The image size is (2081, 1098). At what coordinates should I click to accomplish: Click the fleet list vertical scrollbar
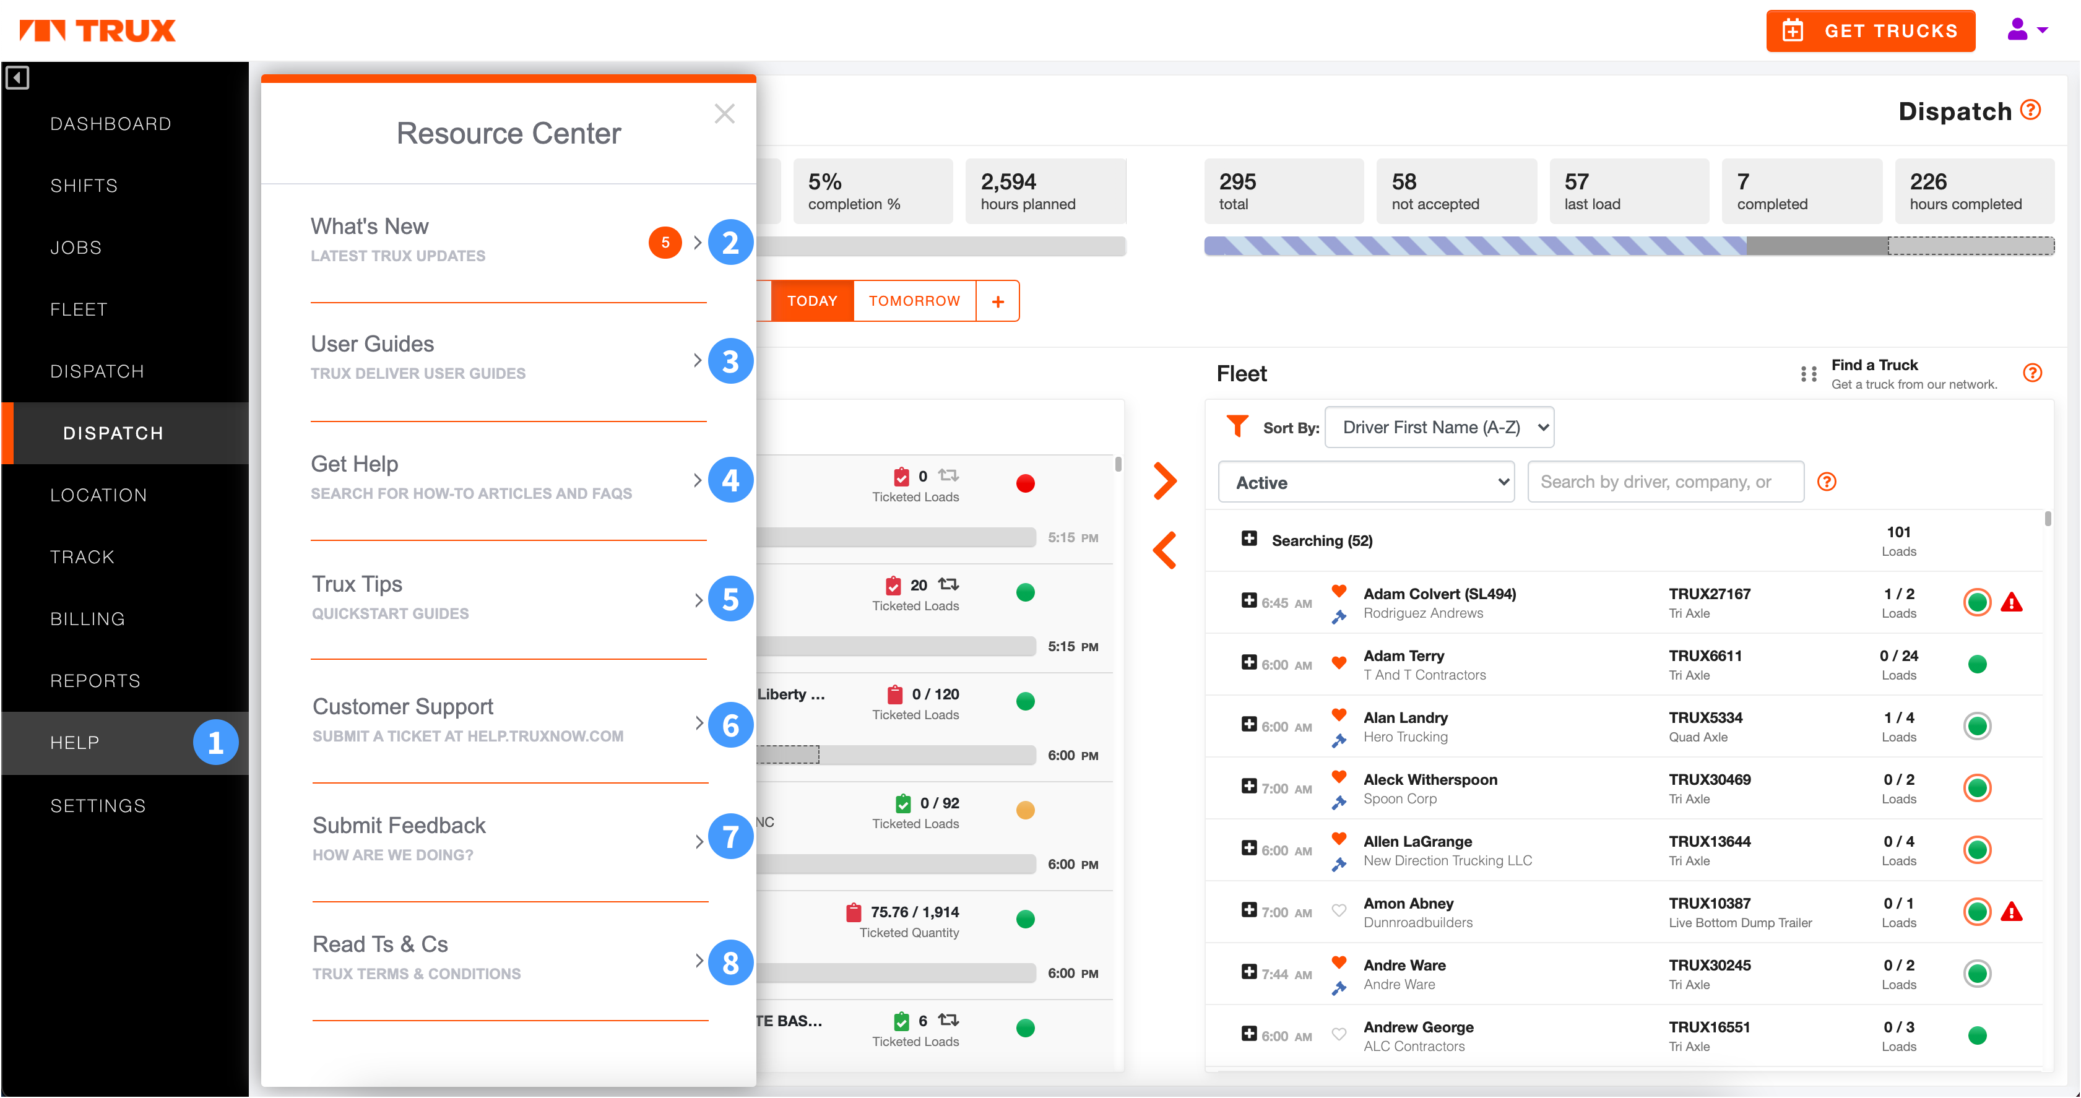coord(2047,519)
